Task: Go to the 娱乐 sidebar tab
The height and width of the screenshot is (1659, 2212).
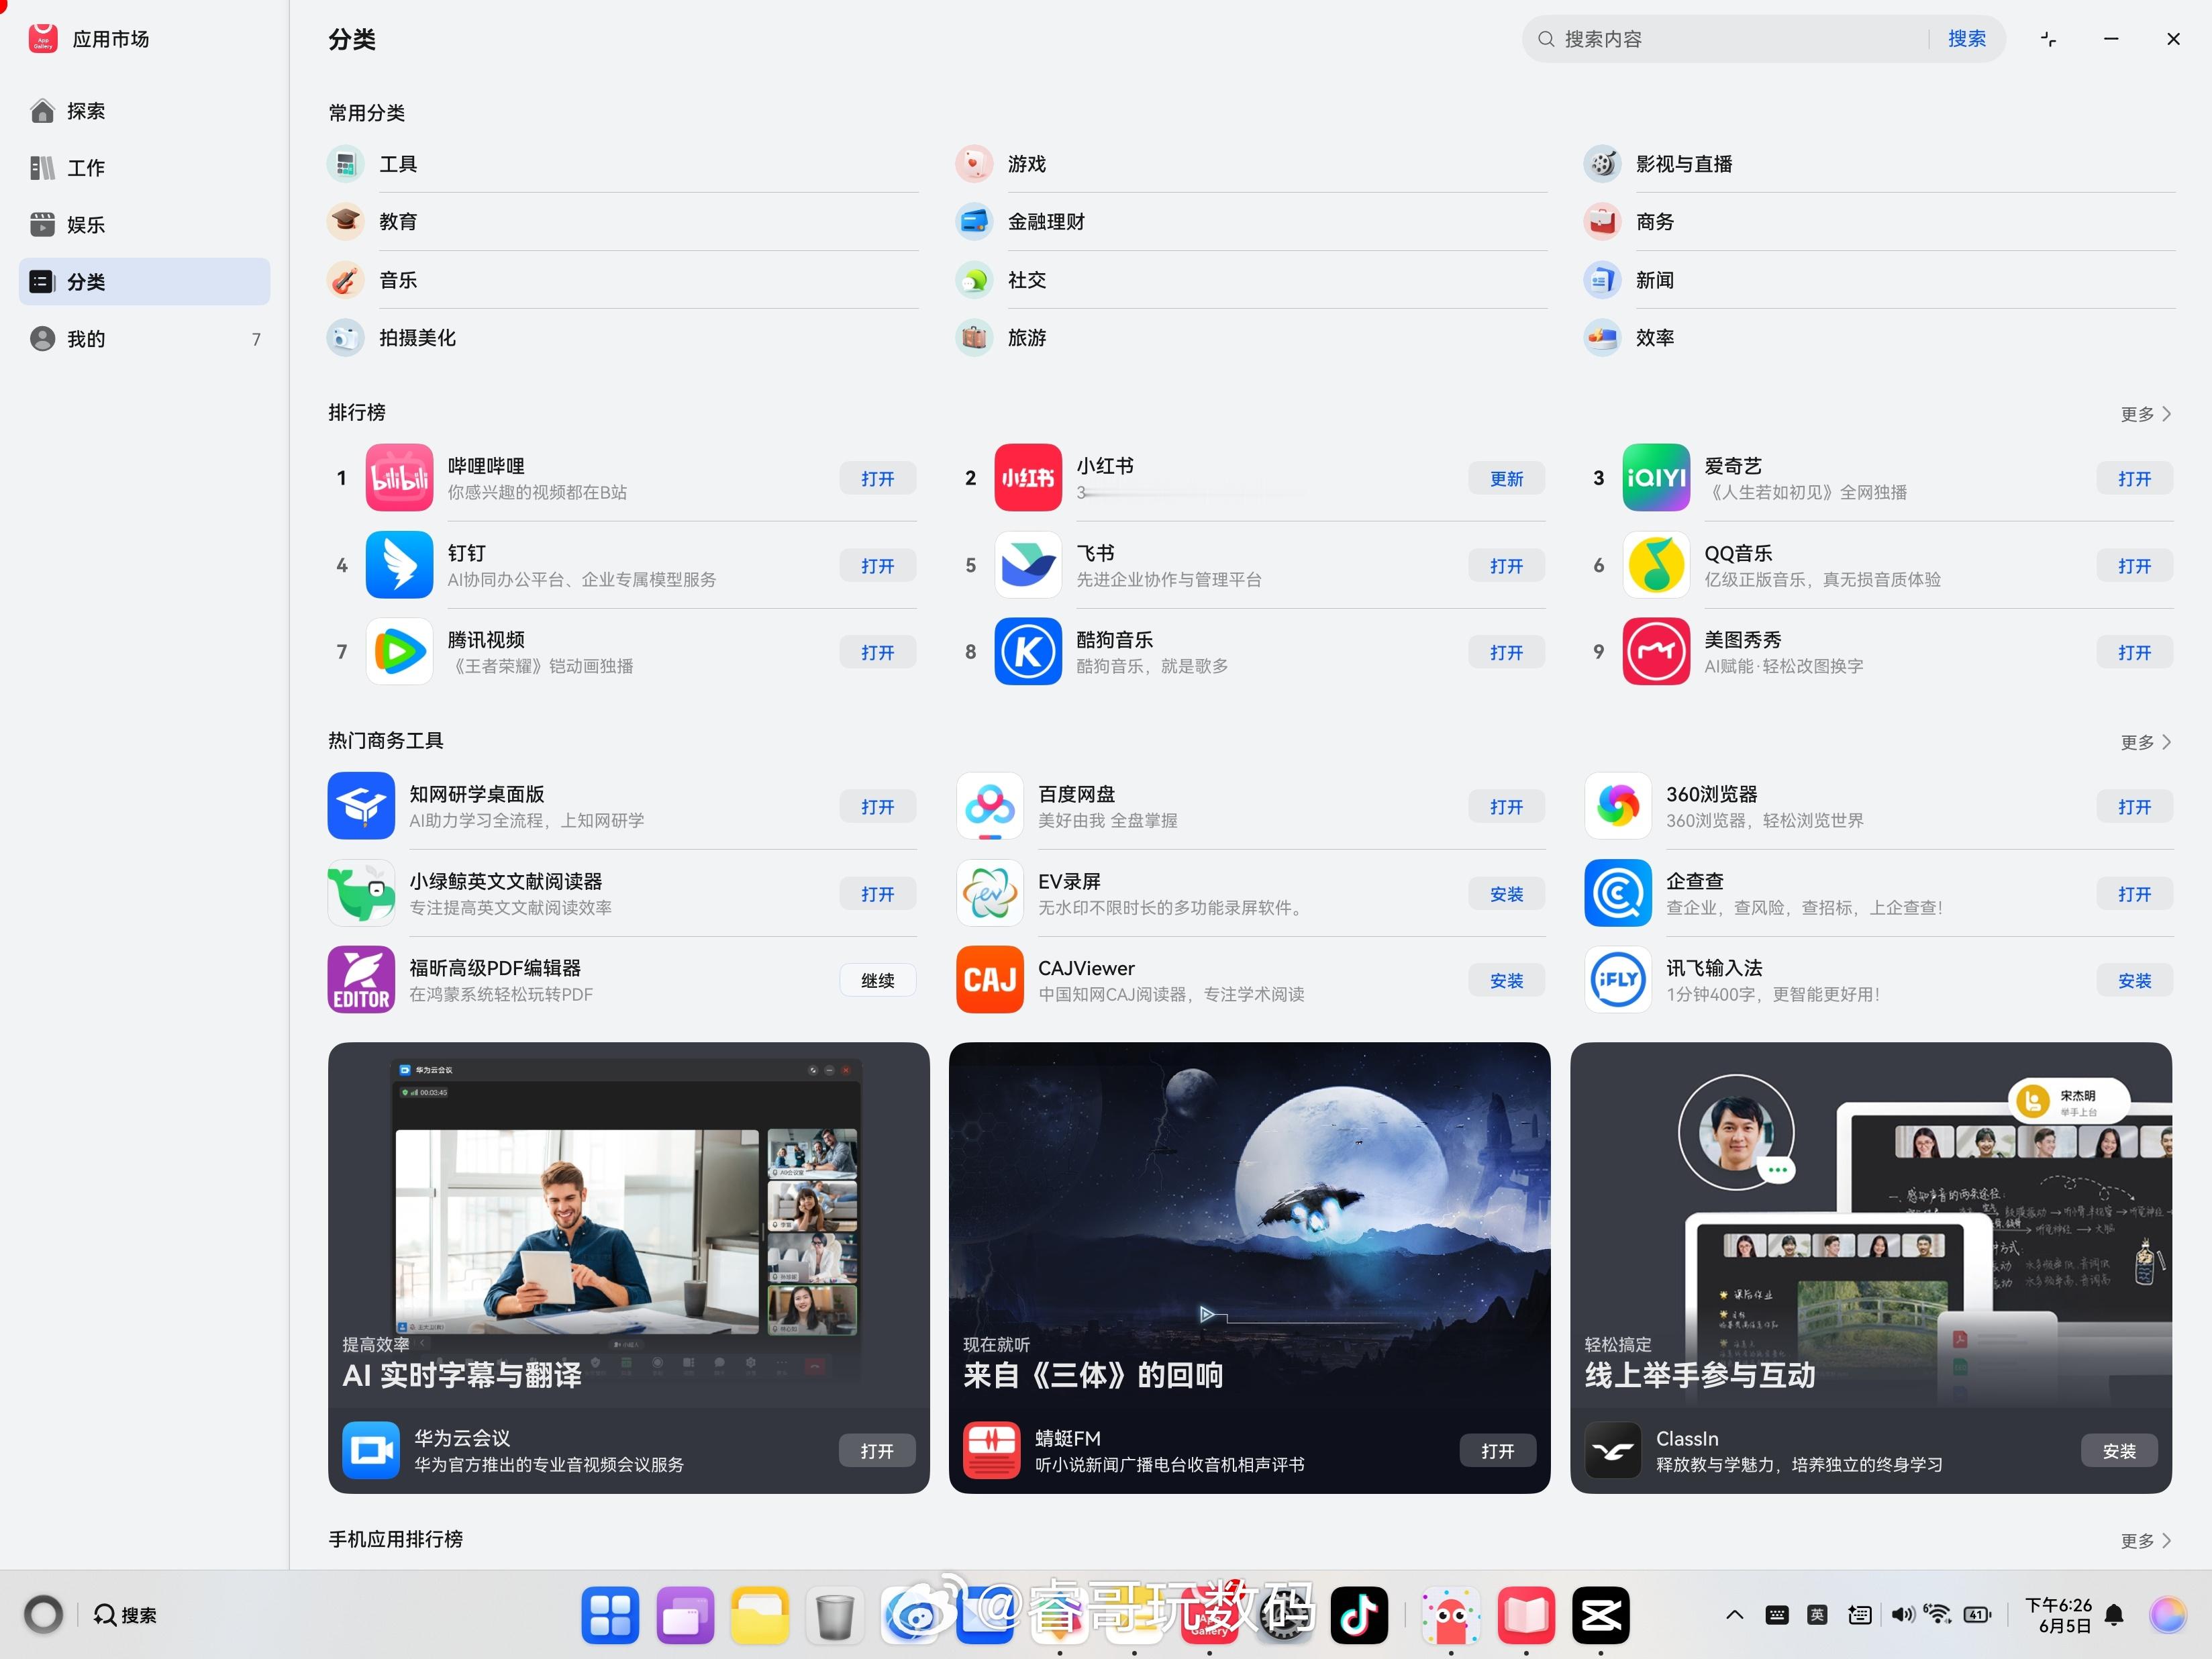Action: click(x=145, y=225)
